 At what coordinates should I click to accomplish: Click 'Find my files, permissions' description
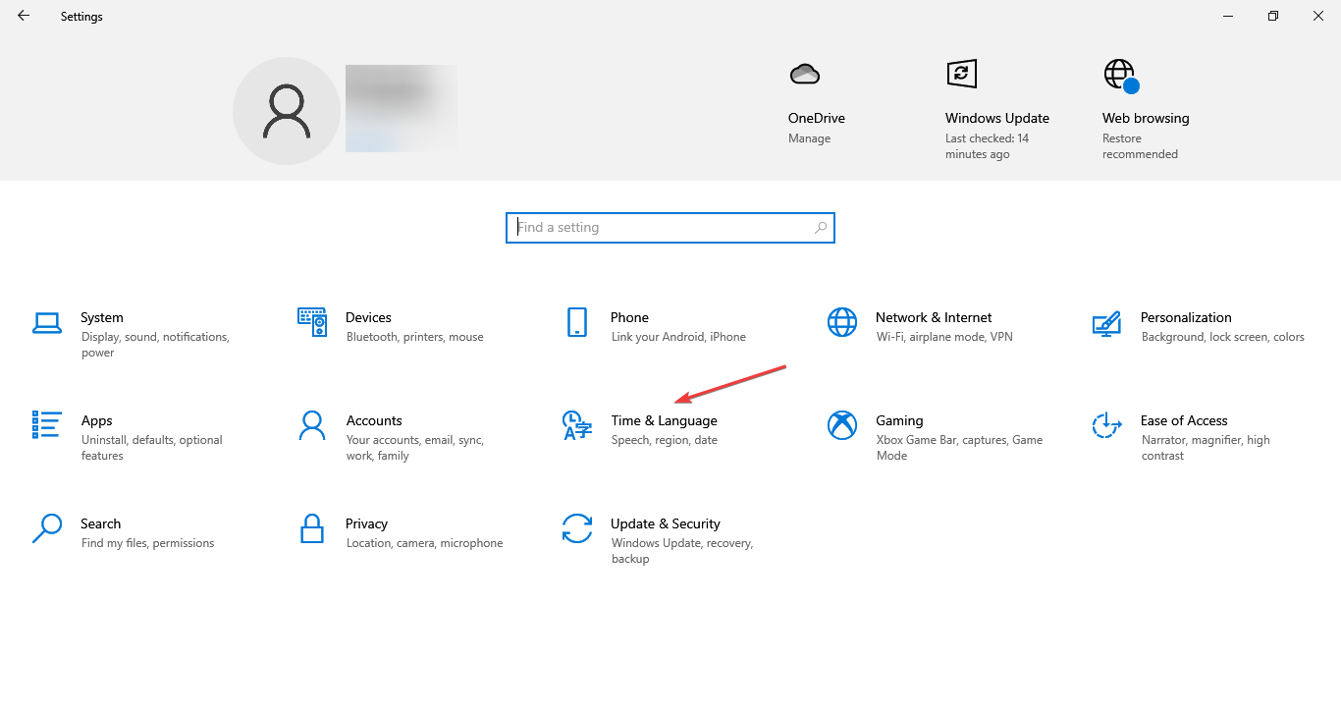point(147,543)
